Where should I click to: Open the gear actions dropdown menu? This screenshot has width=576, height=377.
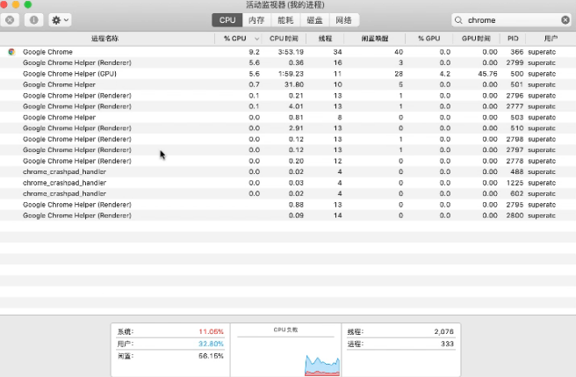click(x=61, y=20)
